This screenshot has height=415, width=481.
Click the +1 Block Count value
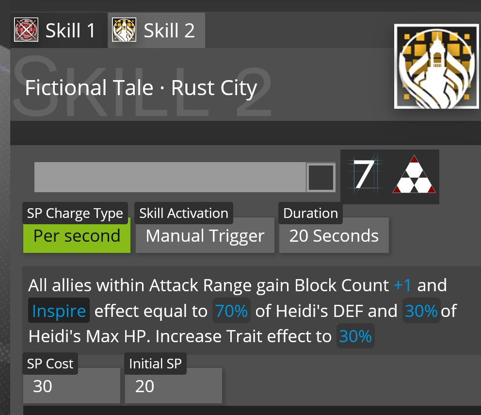pyautogui.click(x=402, y=285)
